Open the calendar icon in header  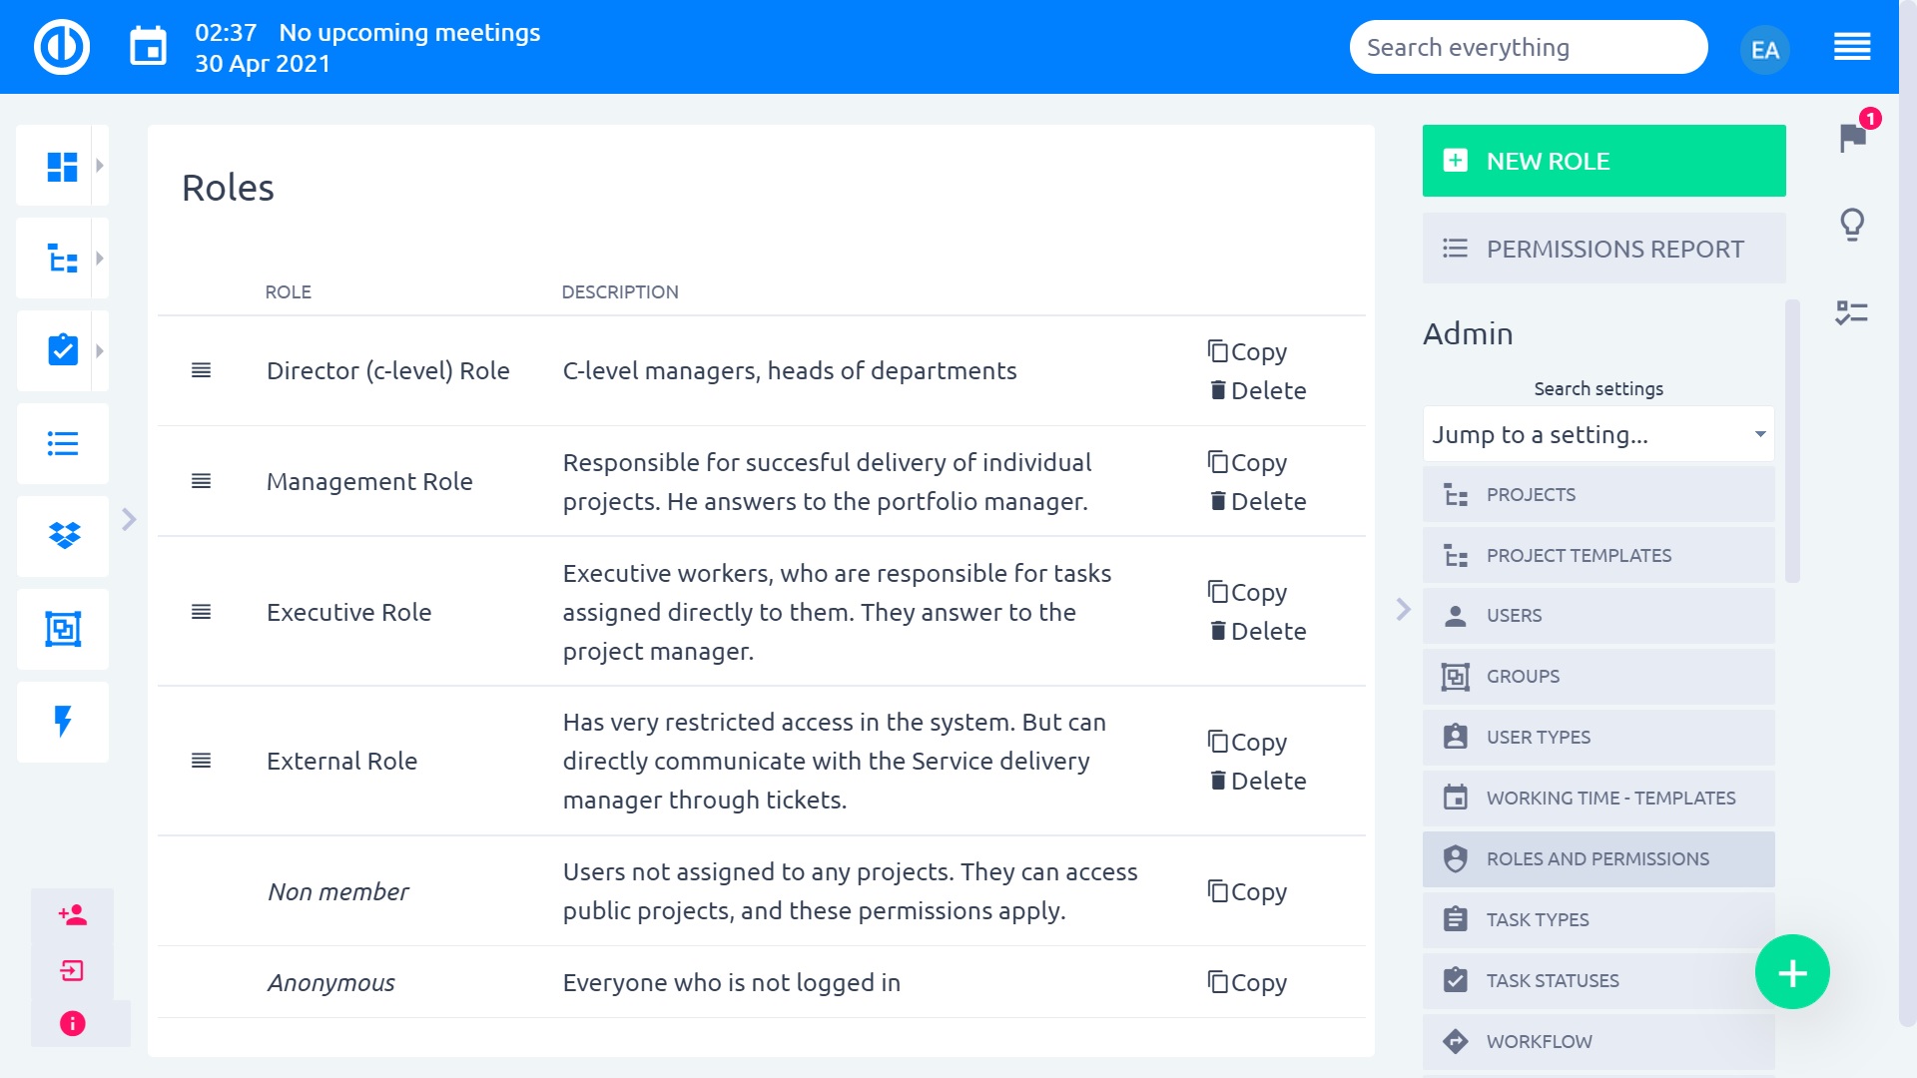click(149, 47)
